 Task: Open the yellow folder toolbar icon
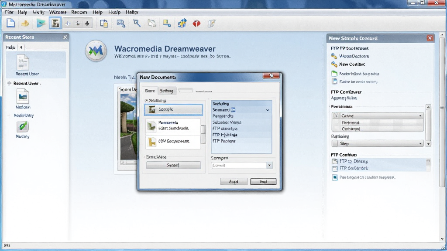pos(25,24)
